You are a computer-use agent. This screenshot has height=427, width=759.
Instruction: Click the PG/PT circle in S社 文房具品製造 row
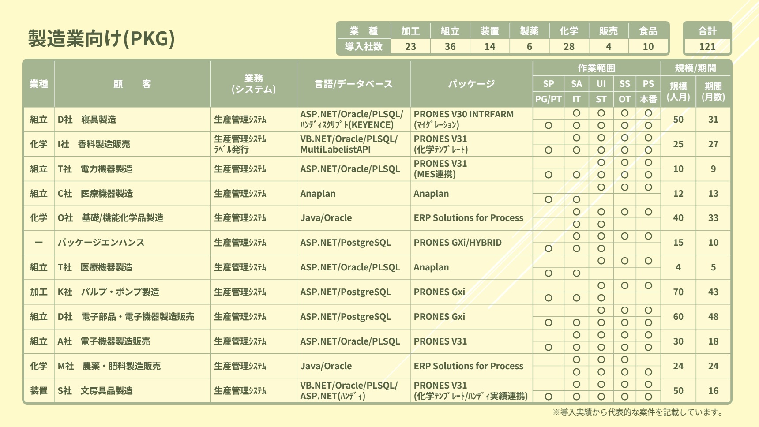[549, 397]
